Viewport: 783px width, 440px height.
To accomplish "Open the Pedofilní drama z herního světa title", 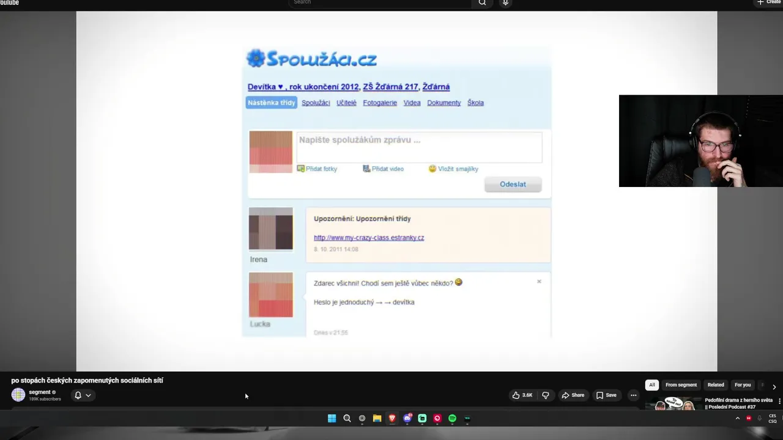I will (738, 403).
